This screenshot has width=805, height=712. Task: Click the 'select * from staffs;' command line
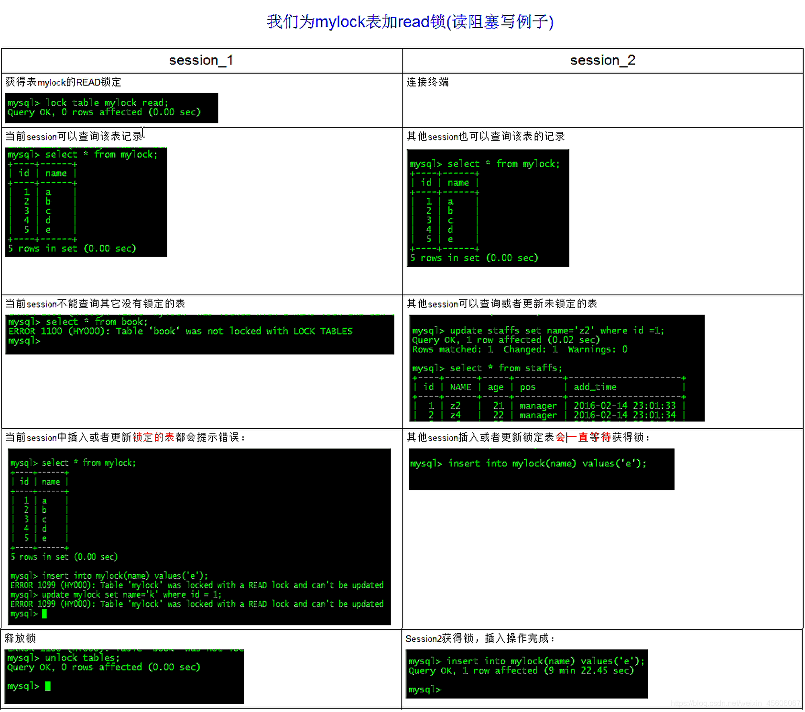tap(487, 368)
